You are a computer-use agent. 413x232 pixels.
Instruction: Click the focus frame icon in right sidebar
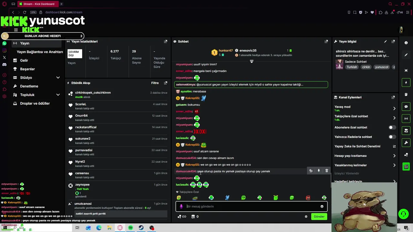point(406,71)
